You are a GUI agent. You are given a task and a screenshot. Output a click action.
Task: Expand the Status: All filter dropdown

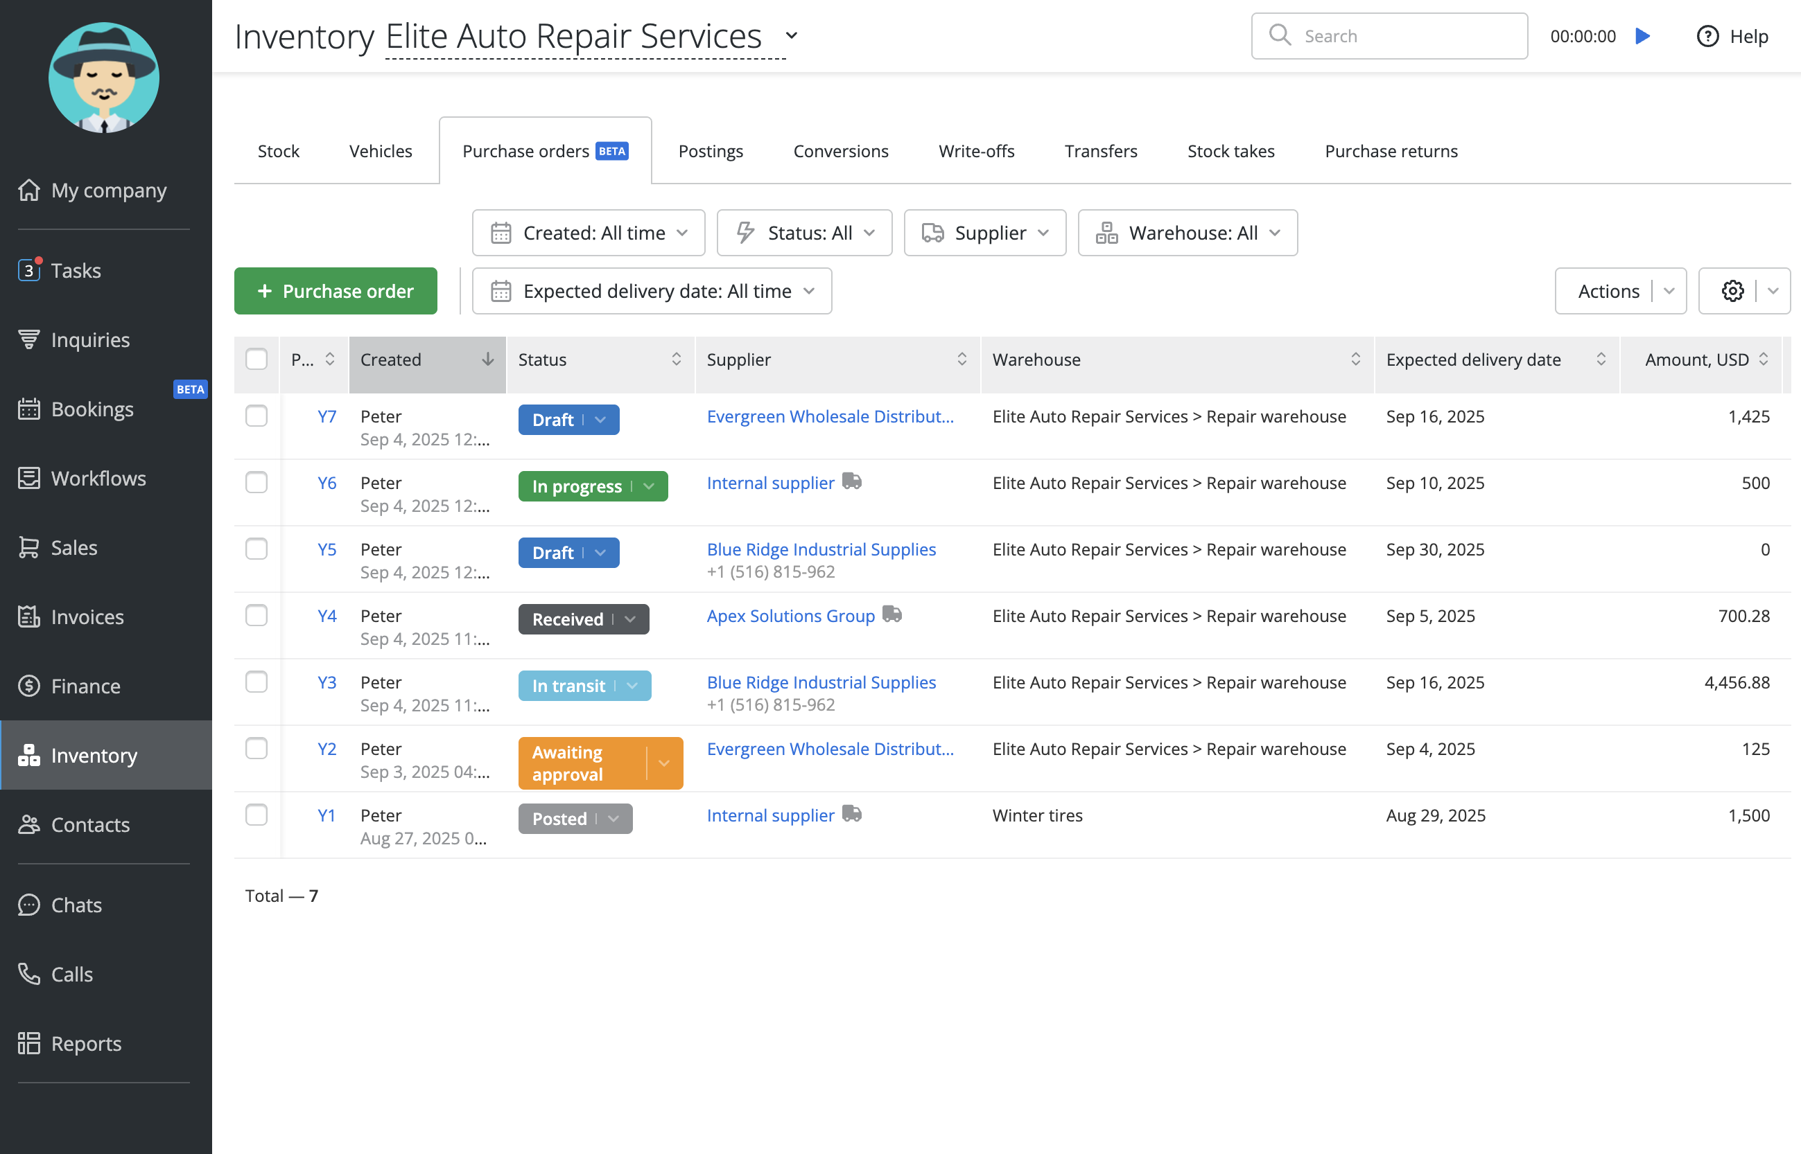click(x=803, y=233)
